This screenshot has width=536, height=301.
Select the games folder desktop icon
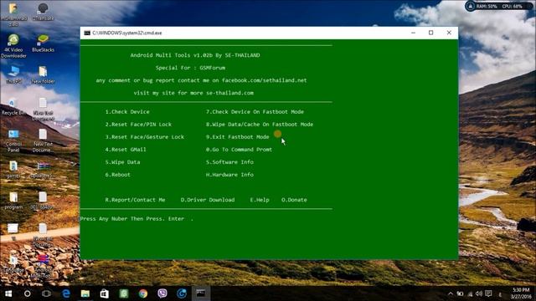point(13,170)
